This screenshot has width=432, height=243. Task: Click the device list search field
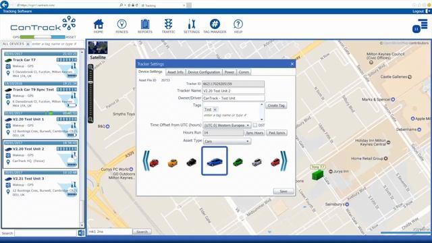coord(45,233)
